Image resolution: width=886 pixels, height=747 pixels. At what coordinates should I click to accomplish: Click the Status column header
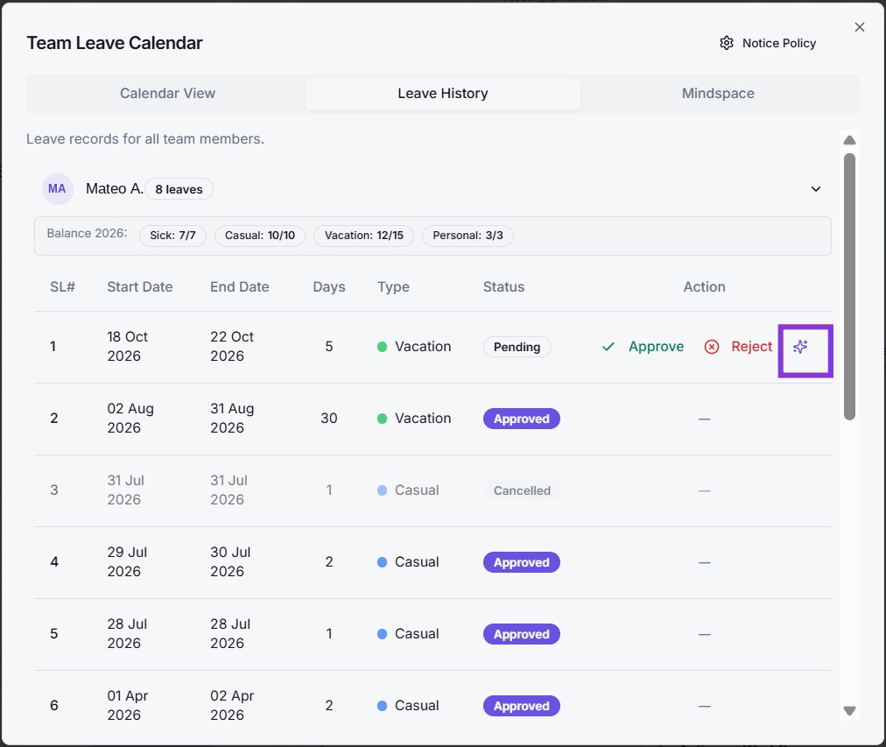pyautogui.click(x=503, y=286)
